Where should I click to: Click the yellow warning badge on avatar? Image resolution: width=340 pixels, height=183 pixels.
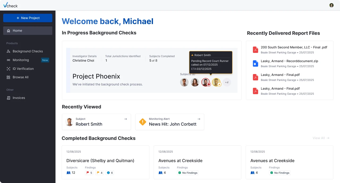point(220,85)
